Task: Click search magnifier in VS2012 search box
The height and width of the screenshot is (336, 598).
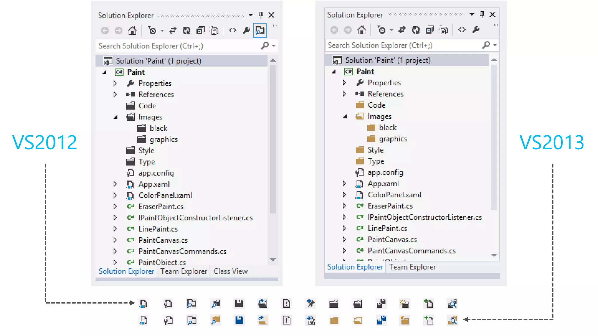Action: pyautogui.click(x=265, y=45)
